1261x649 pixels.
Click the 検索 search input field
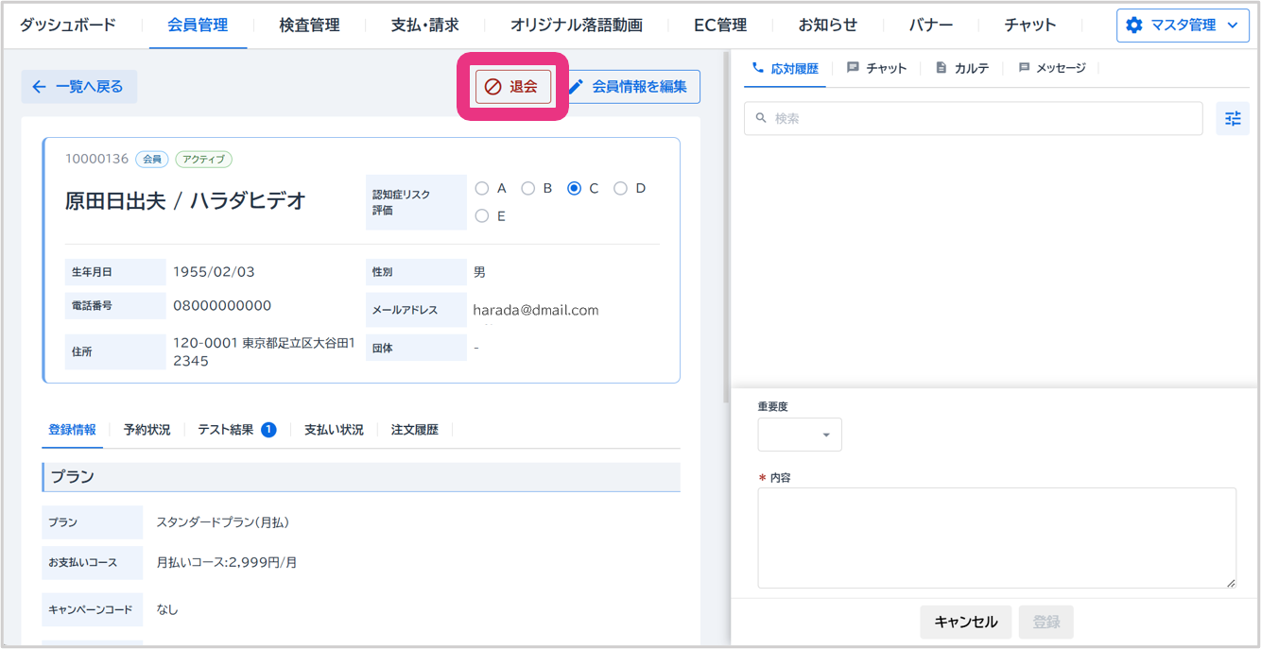973,119
